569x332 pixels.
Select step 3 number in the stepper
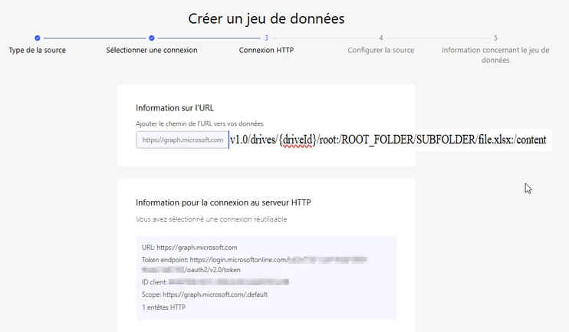tap(266, 38)
